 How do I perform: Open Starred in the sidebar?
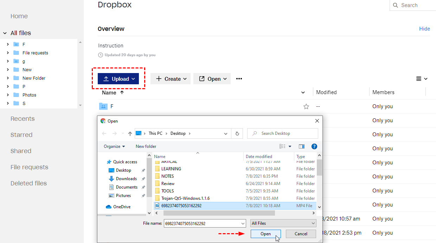21,135
